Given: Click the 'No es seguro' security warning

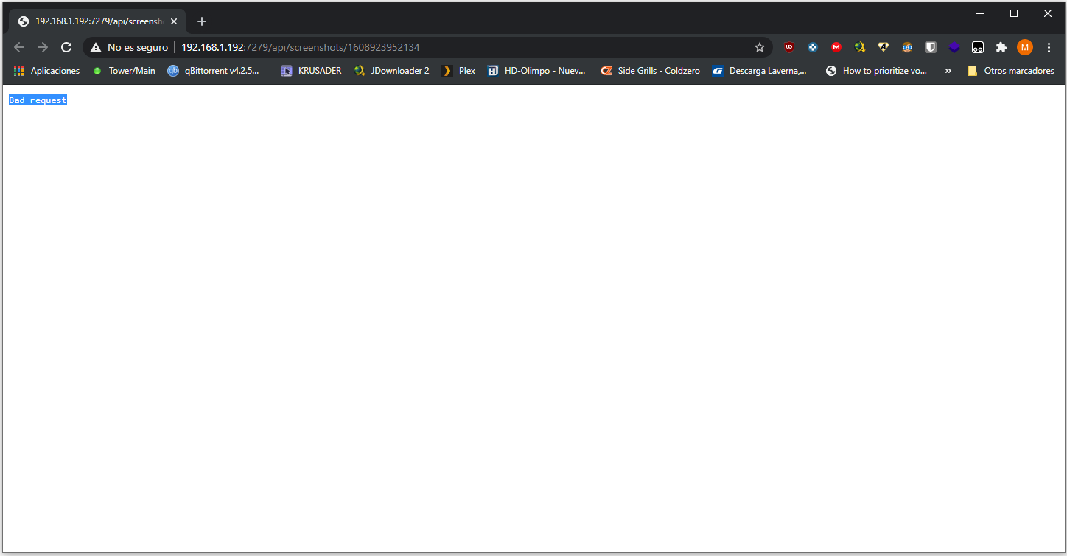Looking at the screenshot, I should tap(130, 47).
